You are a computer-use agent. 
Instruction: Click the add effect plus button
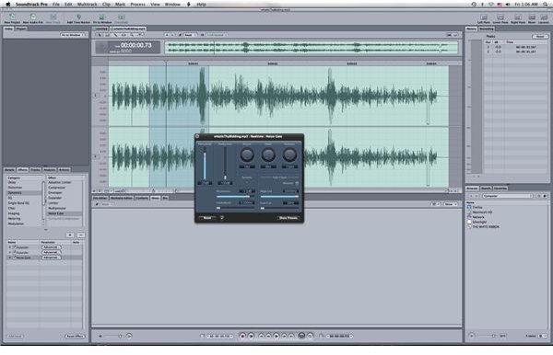pyautogui.click(x=70, y=235)
